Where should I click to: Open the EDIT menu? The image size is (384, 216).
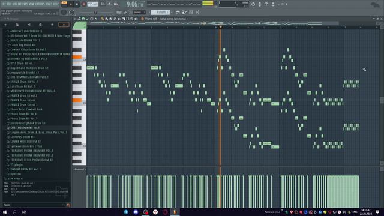(10, 4)
